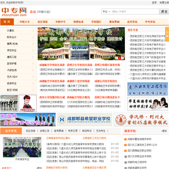Expand the 师范专业 category arrow

point(33,50)
